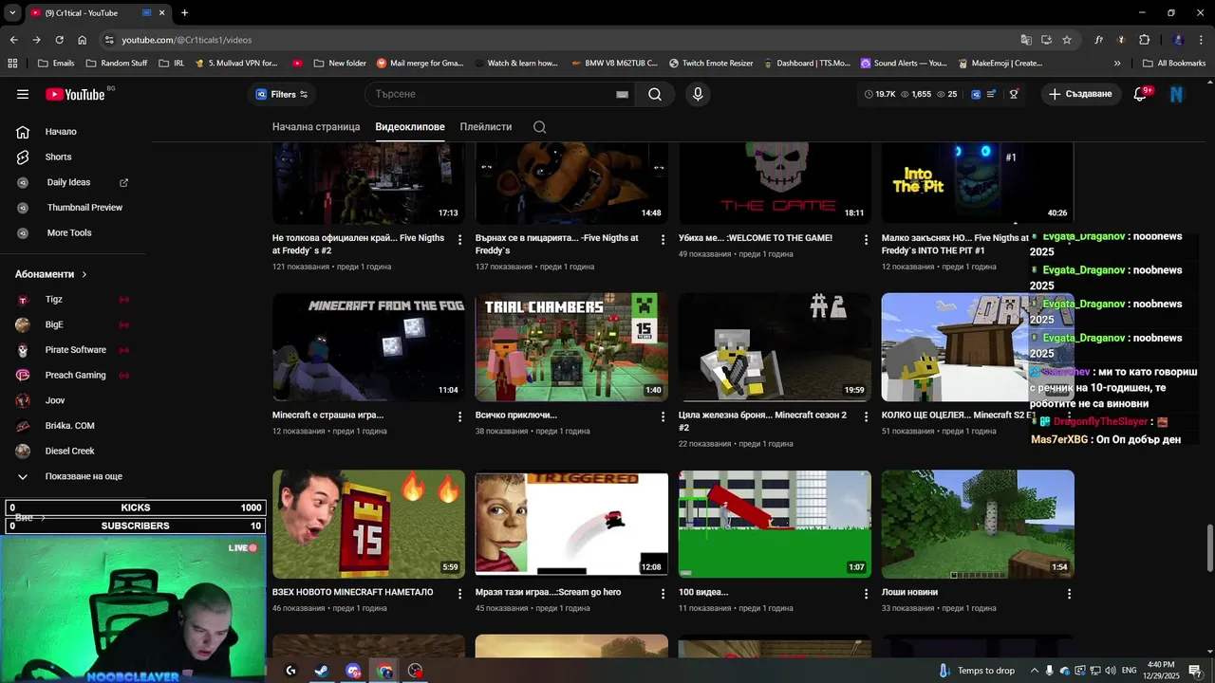Viewport: 1215px width, 683px height.
Task: Open the All Bookmarks folder
Action: coord(1174,64)
